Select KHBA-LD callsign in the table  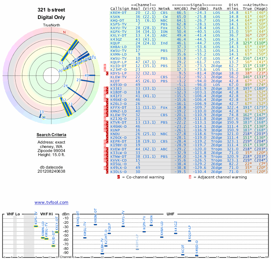pos(119,47)
